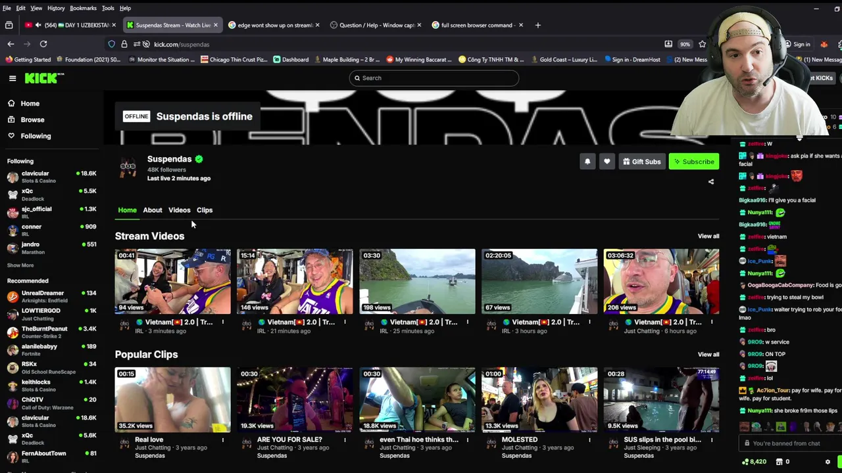Open options menu for ARE YOU FOR SALE clip
This screenshot has width=842, height=473.
[345, 440]
